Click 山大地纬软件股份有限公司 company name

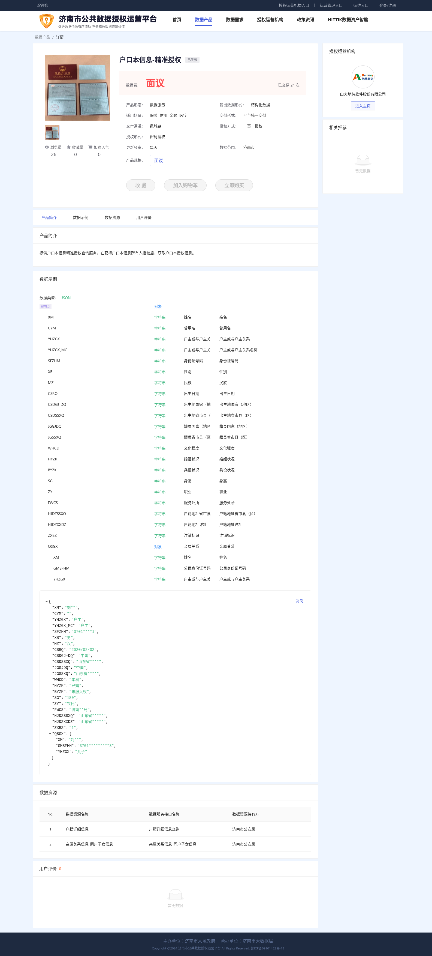[x=363, y=94]
